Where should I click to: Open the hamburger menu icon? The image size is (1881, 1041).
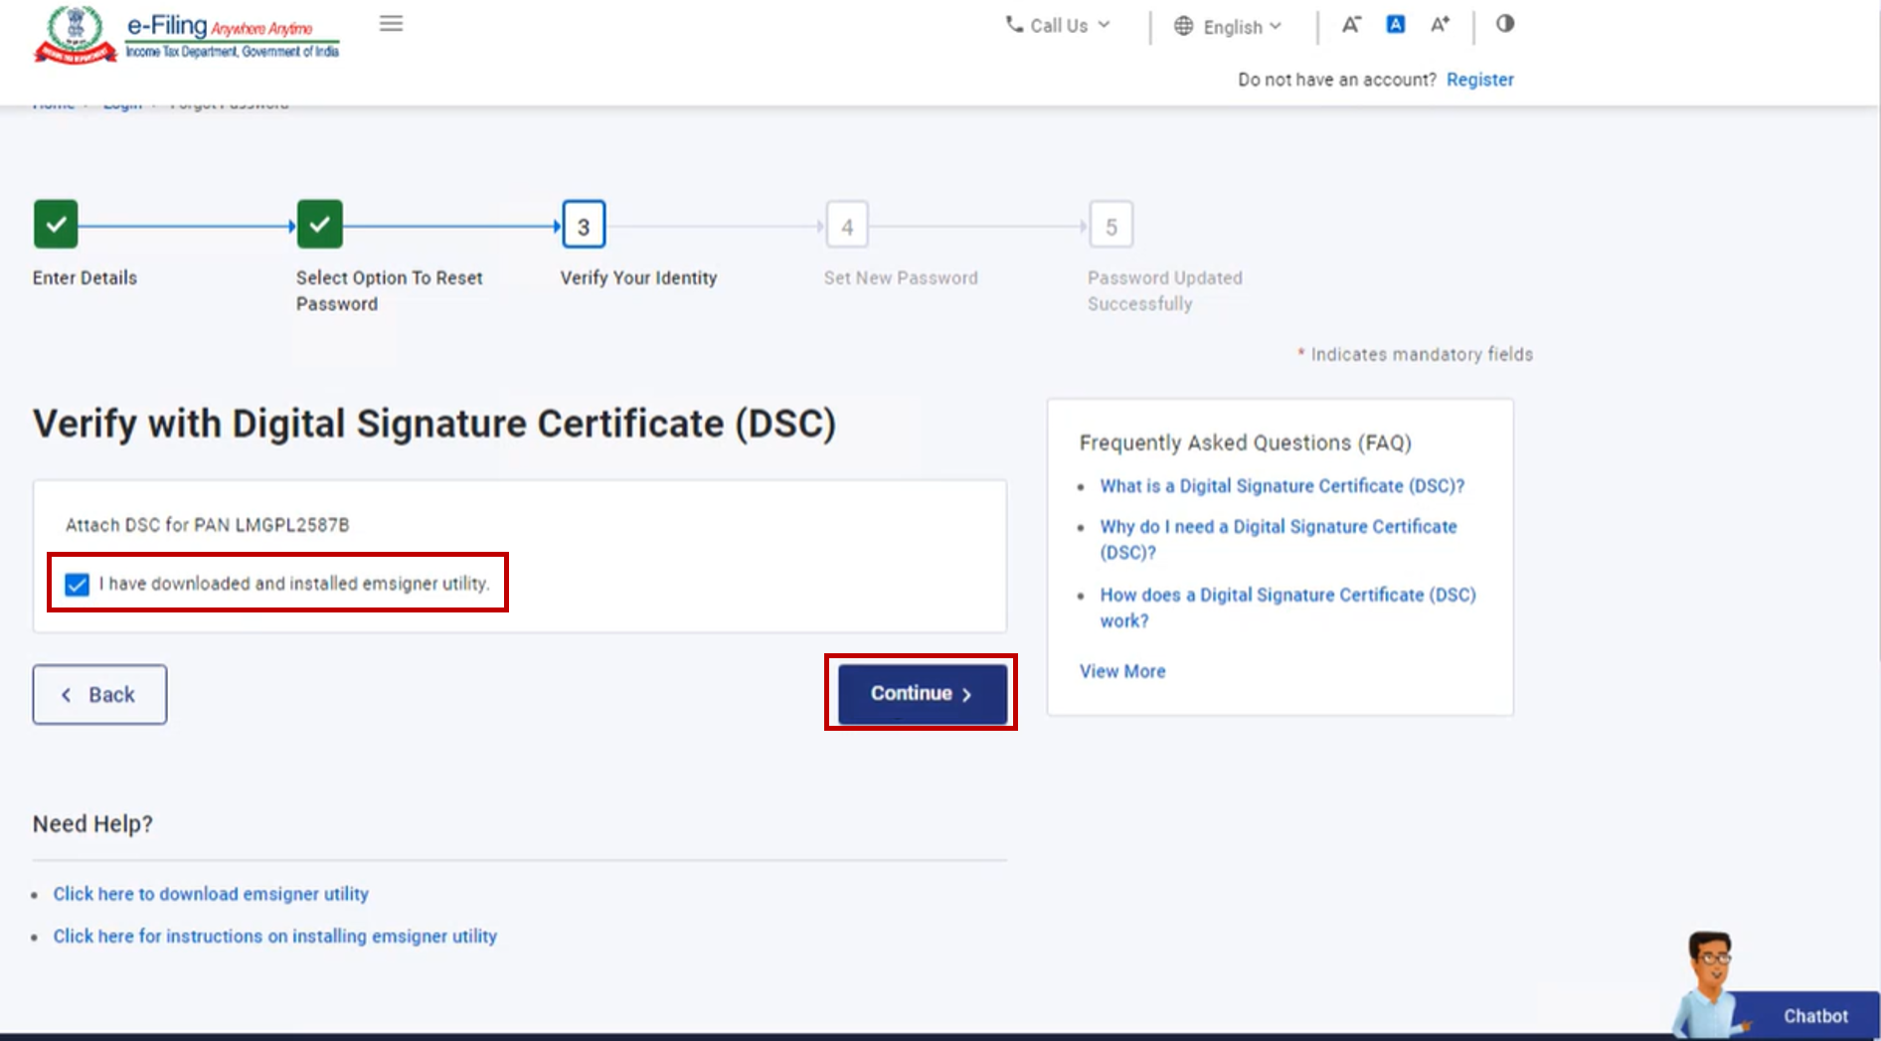point(391,24)
